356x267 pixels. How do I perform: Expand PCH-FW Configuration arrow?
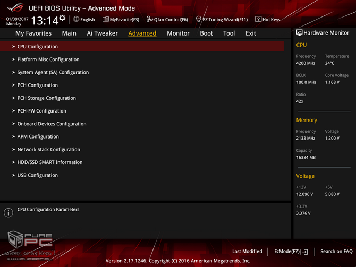[x=14, y=111]
